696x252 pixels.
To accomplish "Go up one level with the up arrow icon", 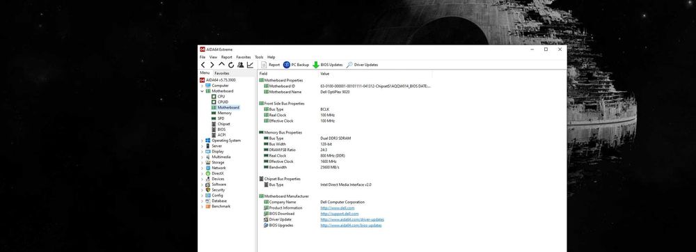I will pos(221,64).
